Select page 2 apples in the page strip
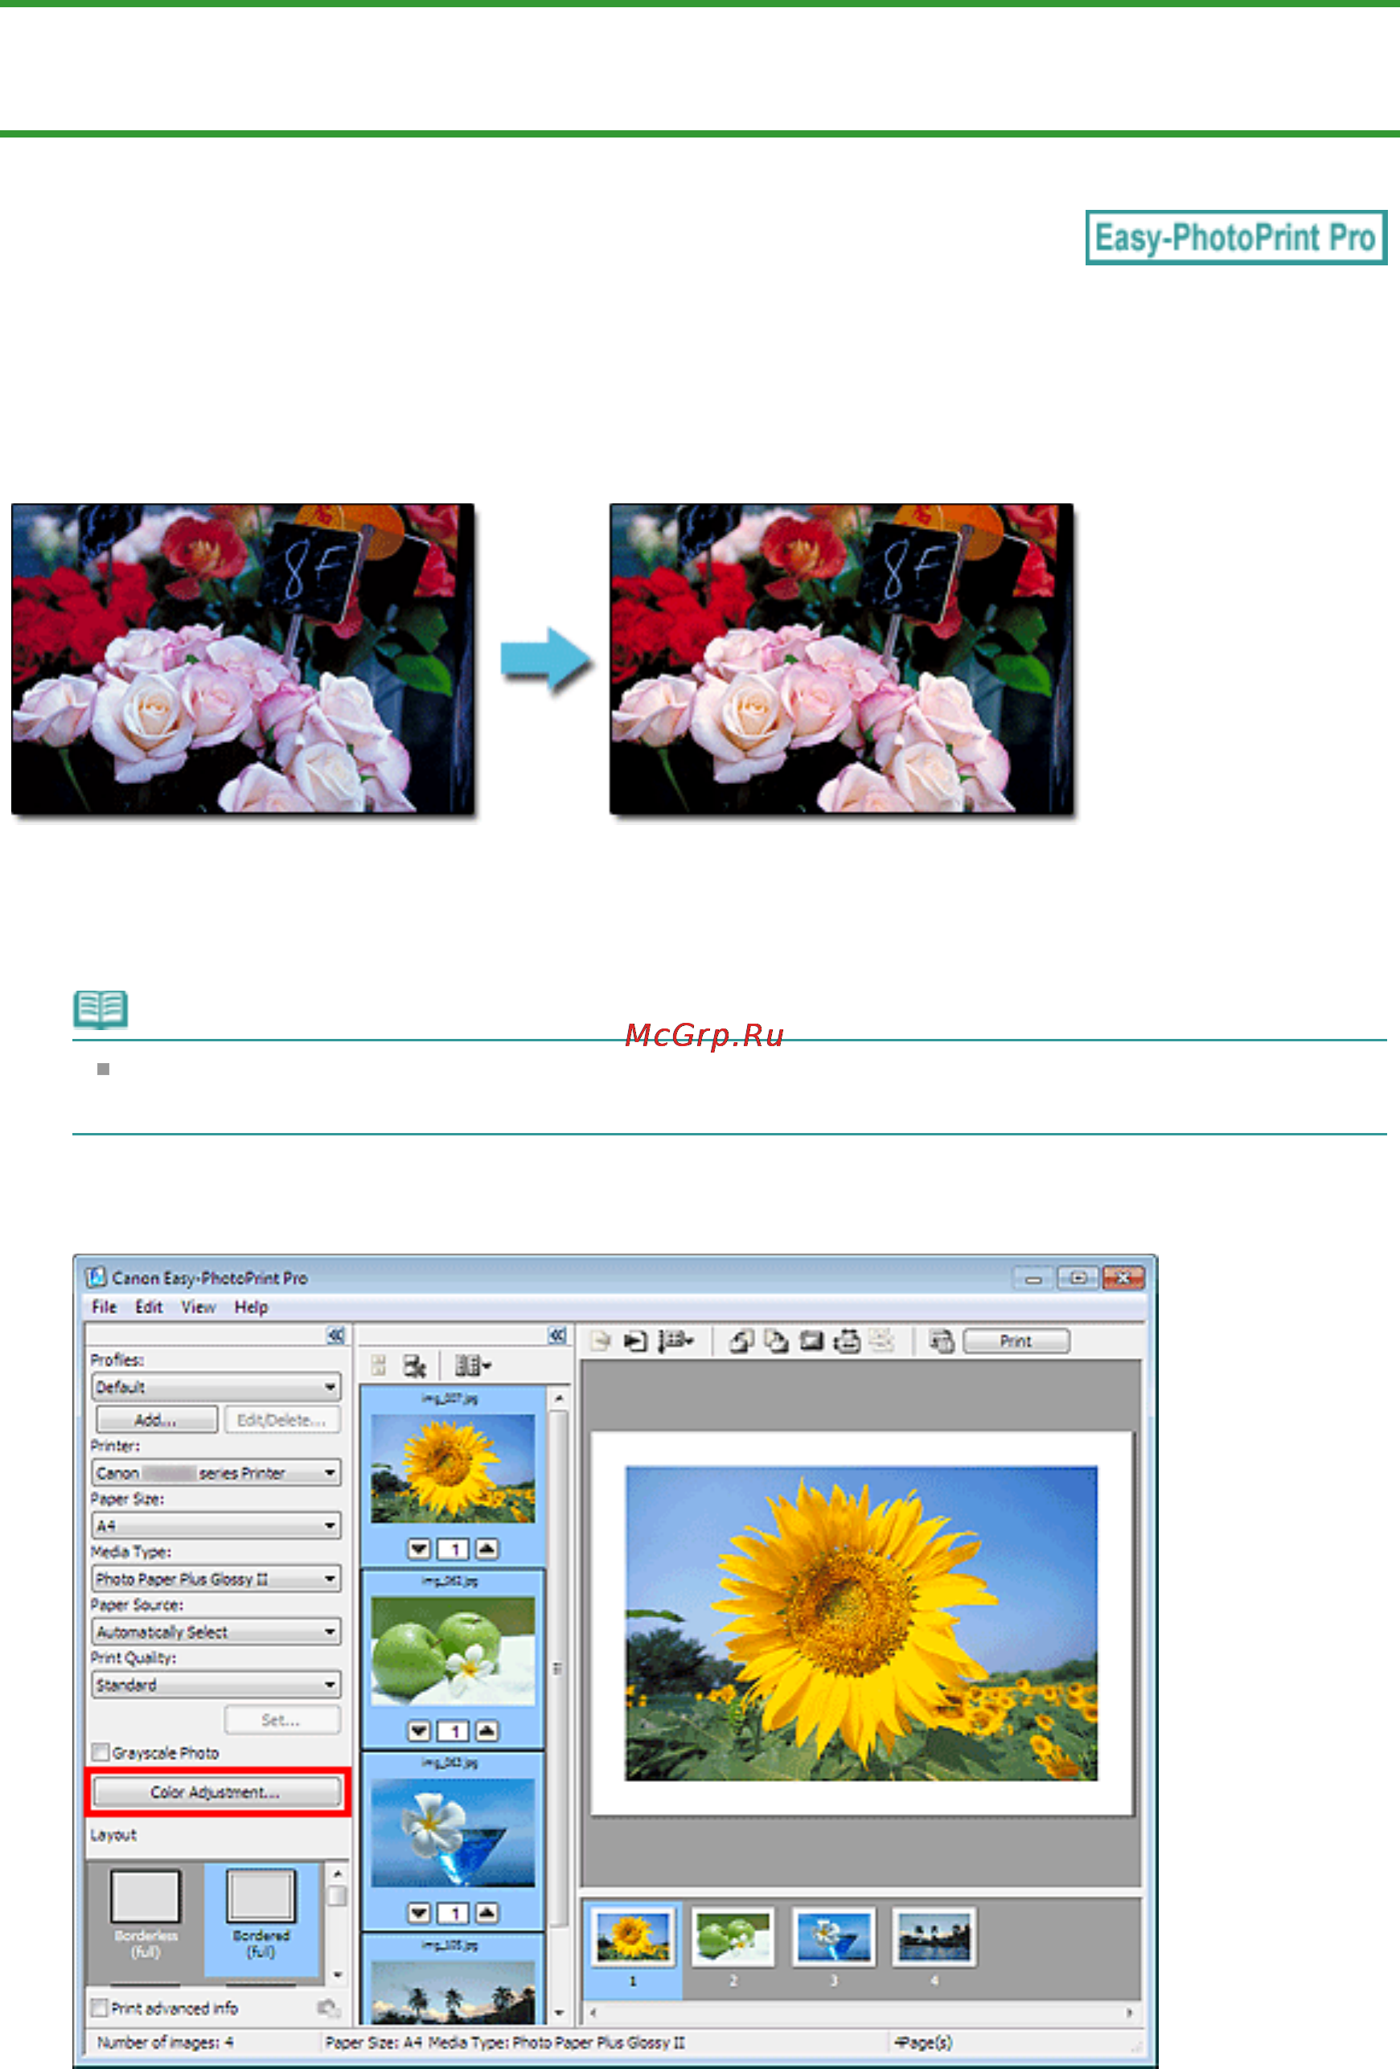 (733, 1937)
